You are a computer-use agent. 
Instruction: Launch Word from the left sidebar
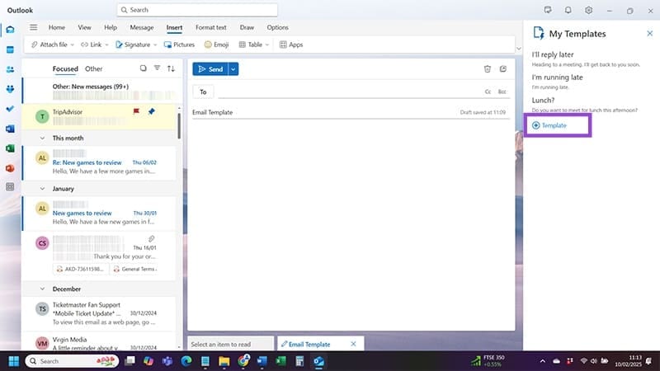click(x=10, y=129)
